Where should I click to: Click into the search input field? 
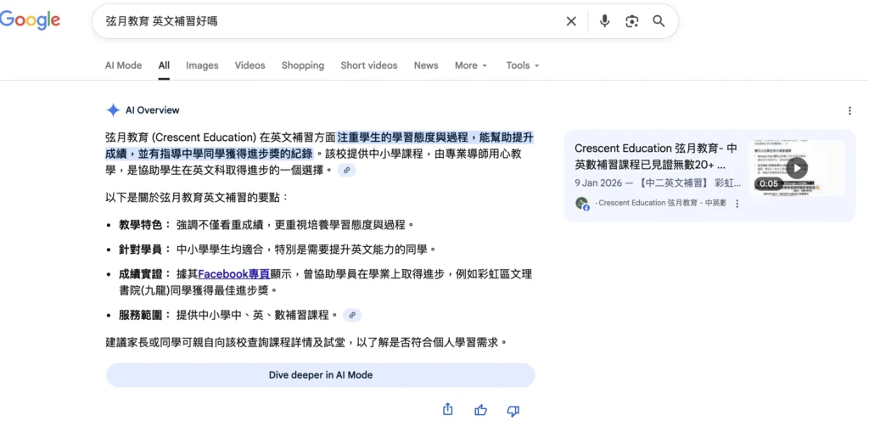333,21
